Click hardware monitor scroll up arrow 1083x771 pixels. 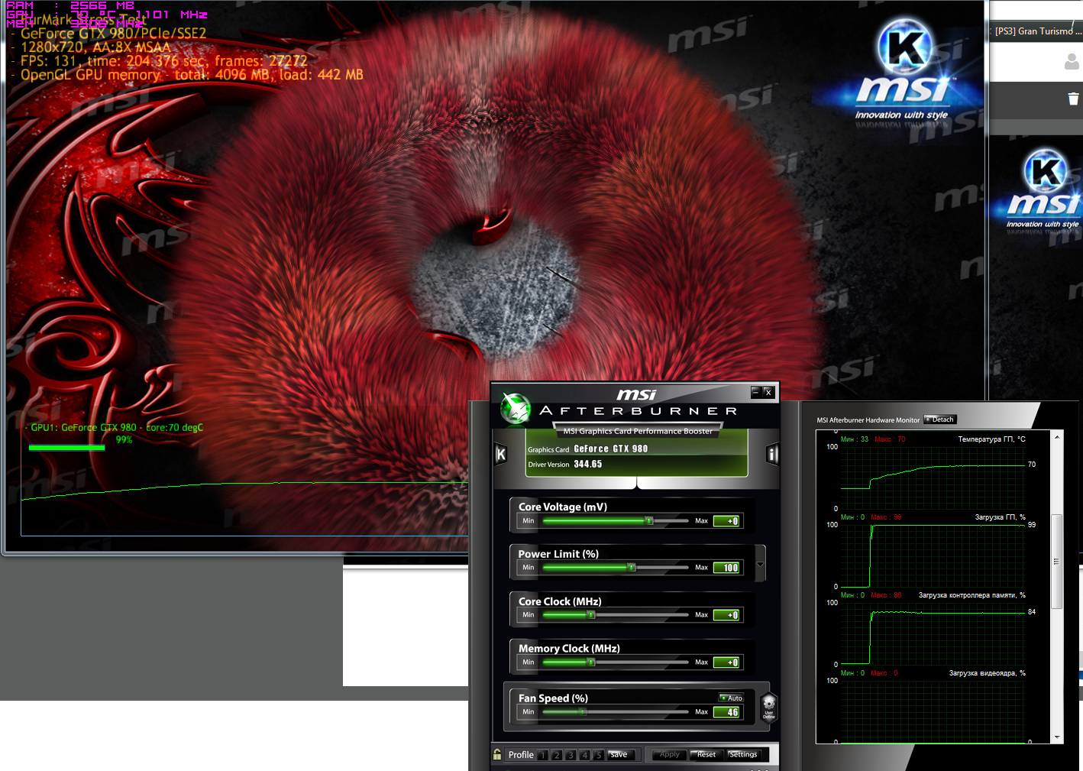click(1057, 437)
